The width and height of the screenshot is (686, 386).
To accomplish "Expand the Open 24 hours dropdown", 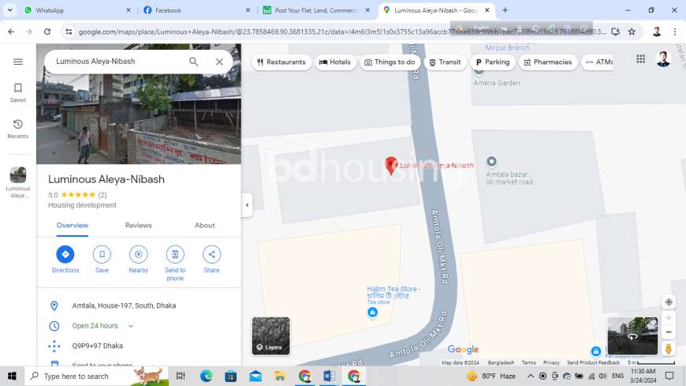I will pyautogui.click(x=131, y=326).
